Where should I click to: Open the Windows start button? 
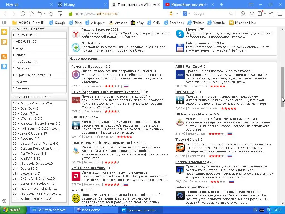(x=13, y=210)
